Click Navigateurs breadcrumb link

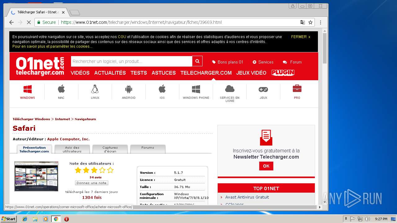pyautogui.click(x=85, y=119)
